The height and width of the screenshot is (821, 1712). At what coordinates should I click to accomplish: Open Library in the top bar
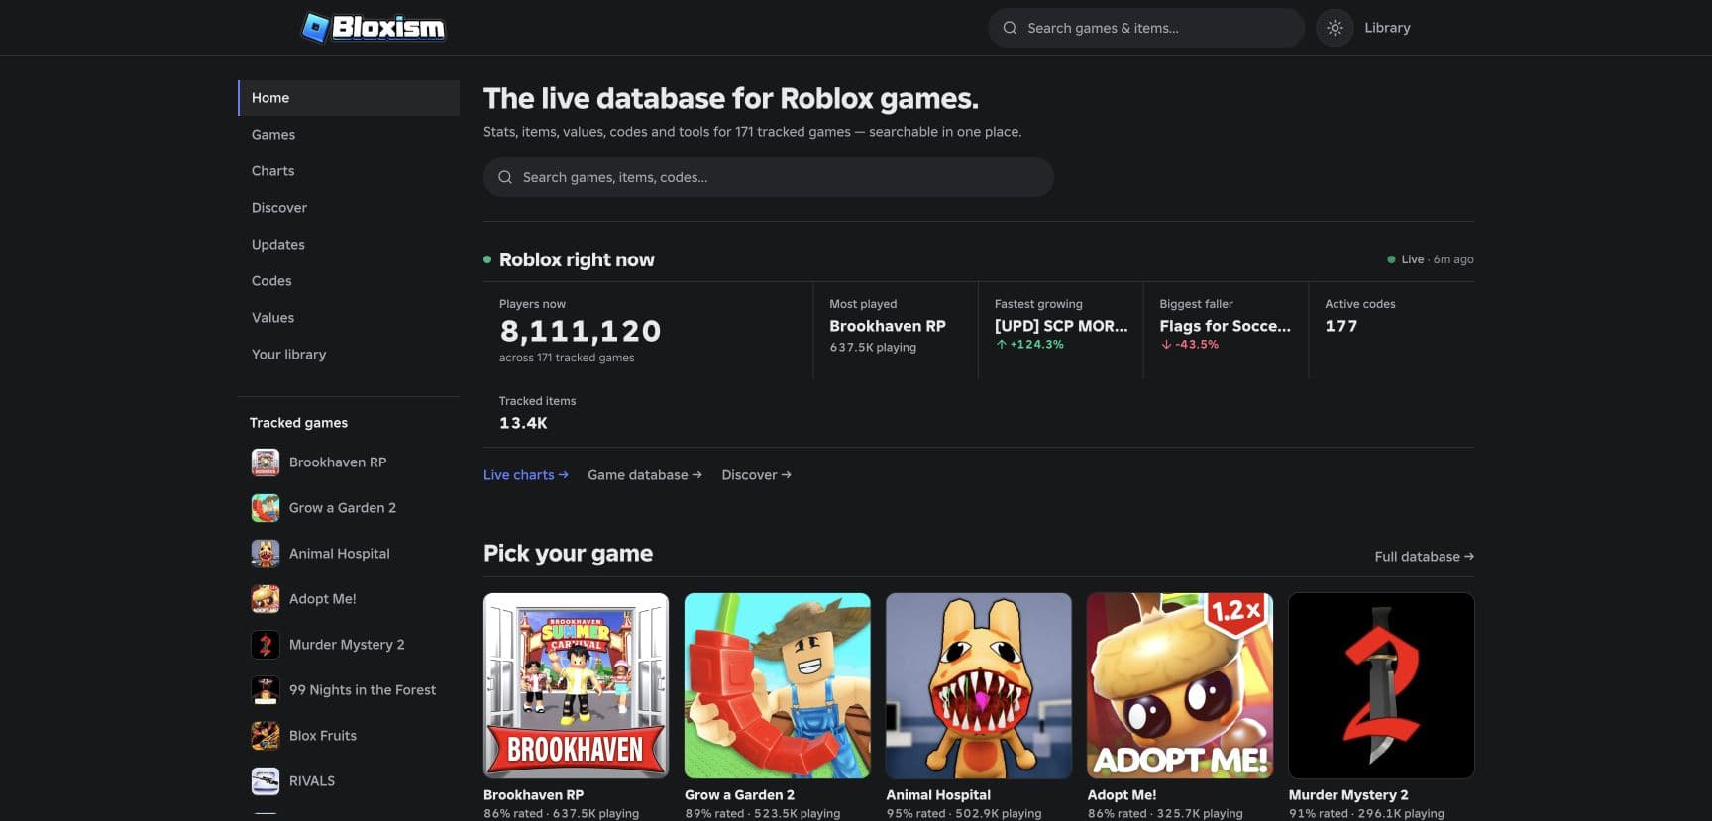pyautogui.click(x=1387, y=28)
